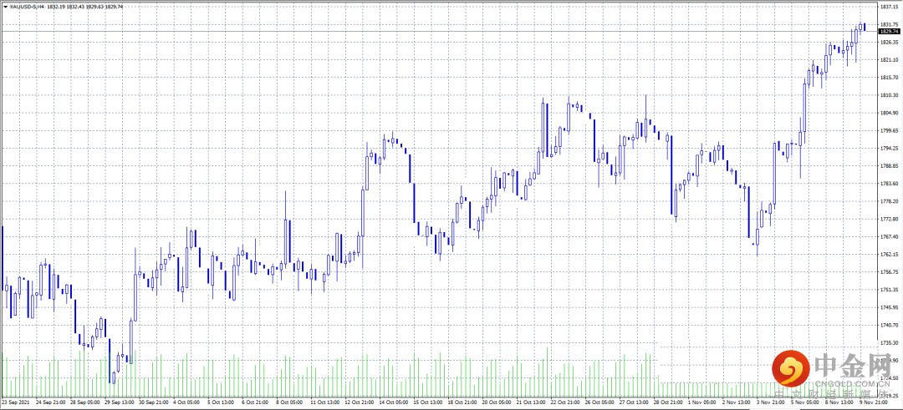Click the 1831.75 price axis label
The image size is (903, 410).
(x=890, y=25)
